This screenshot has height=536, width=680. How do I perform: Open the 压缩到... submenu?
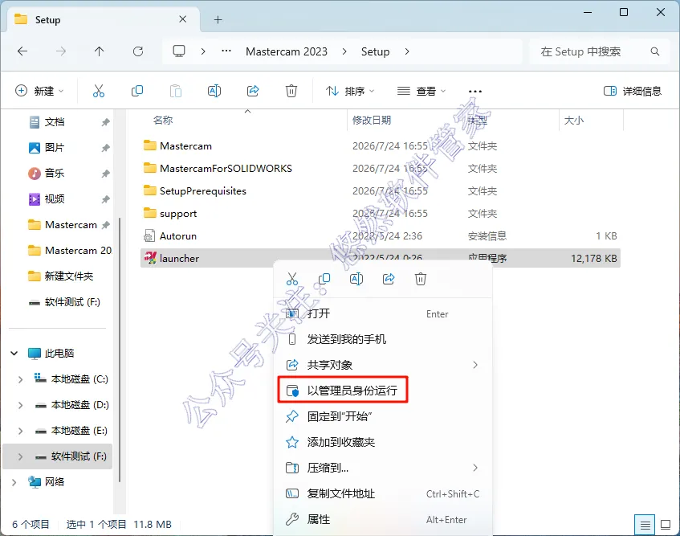[x=383, y=468]
